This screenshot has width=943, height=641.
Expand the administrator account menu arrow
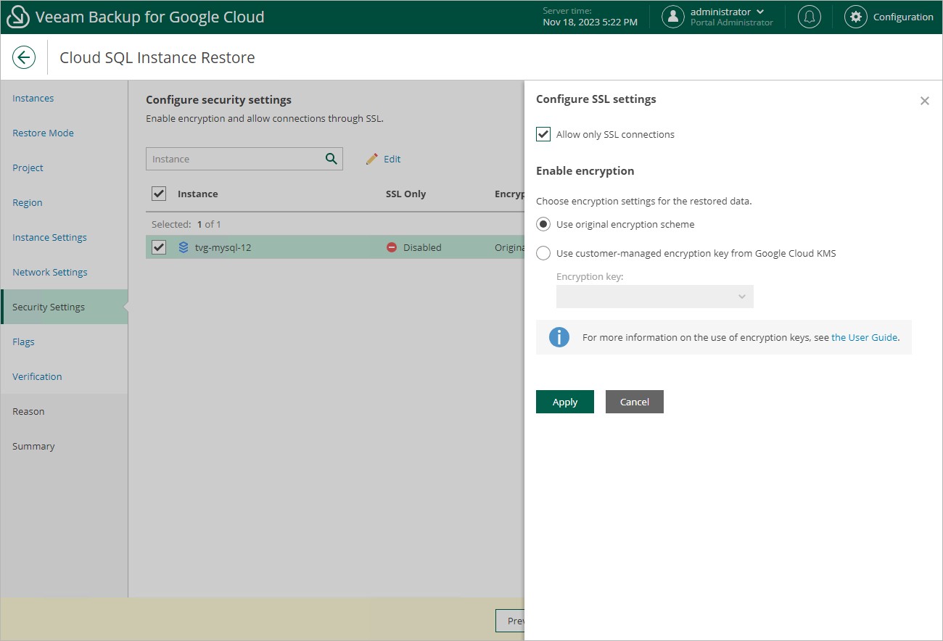pyautogui.click(x=760, y=12)
